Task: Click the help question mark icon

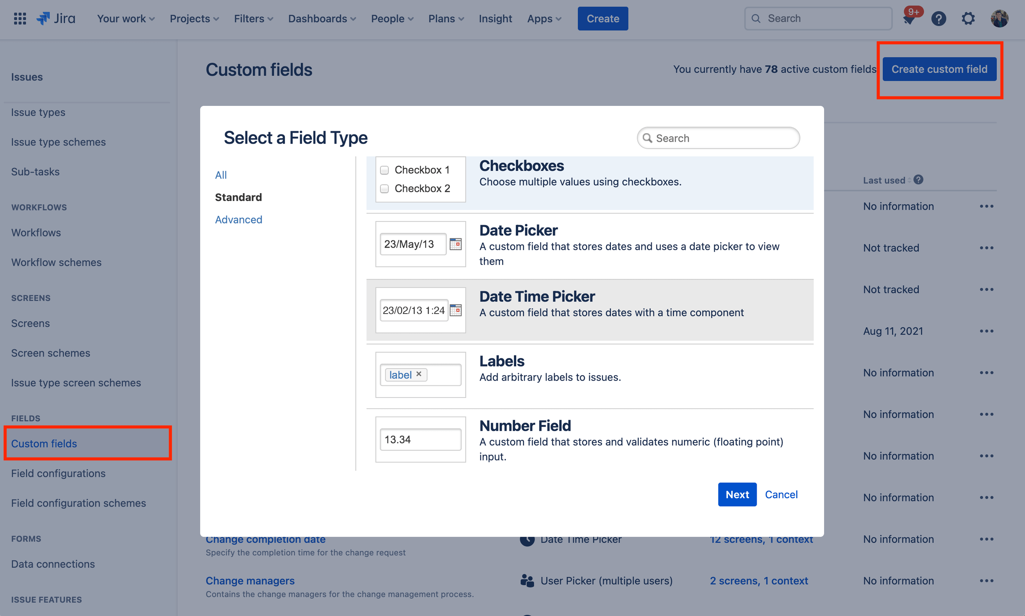Action: click(939, 18)
